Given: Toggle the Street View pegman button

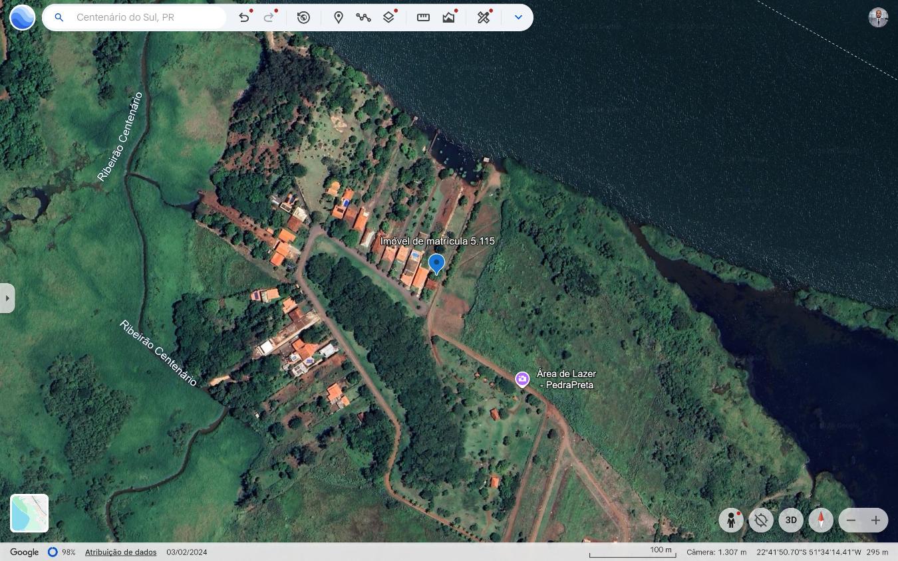Looking at the screenshot, I should pos(731,520).
